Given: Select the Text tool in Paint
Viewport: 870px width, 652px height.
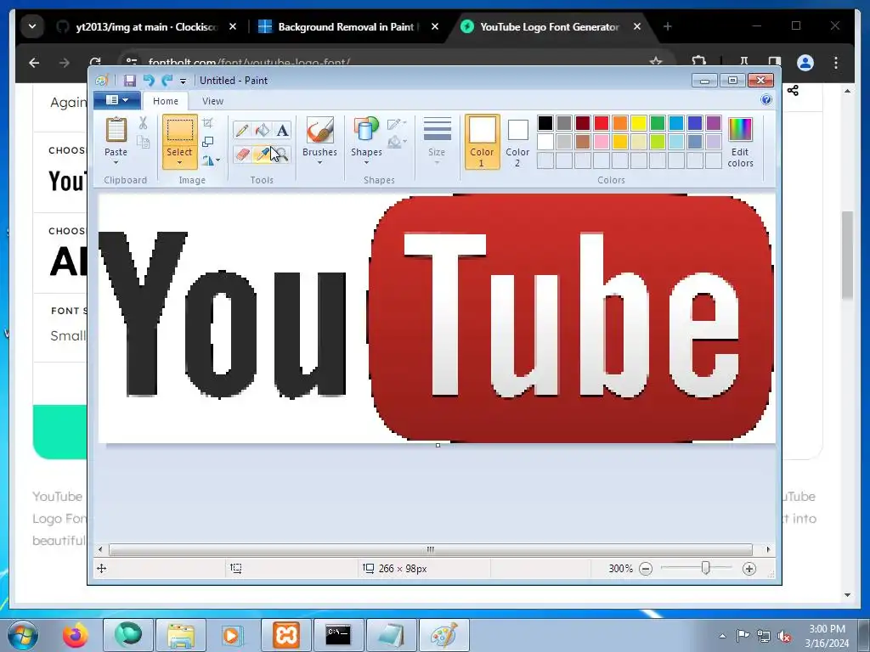Looking at the screenshot, I should click(282, 130).
